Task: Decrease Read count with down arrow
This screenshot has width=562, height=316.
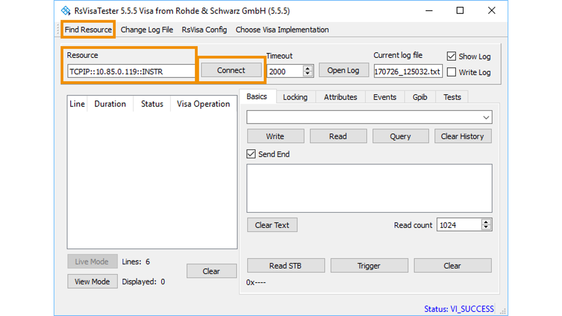Action: [486, 228]
